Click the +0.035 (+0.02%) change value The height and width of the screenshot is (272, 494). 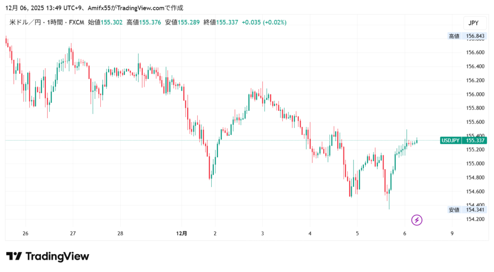(x=264, y=22)
